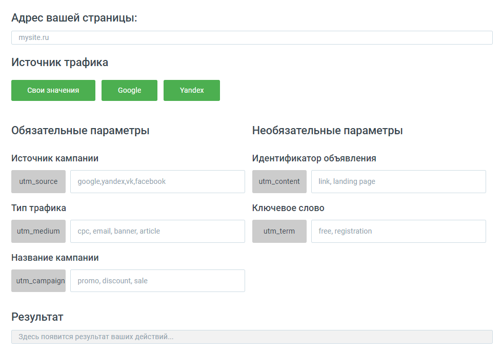502x354 pixels.
Task: Click the Обязательные параметры heading
Action: pyautogui.click(x=81, y=131)
